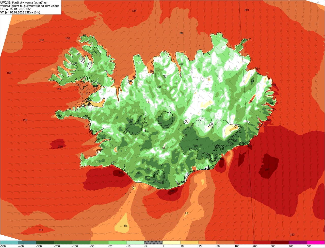Select the medium green -50 to -25 swatch

click(100, 242)
